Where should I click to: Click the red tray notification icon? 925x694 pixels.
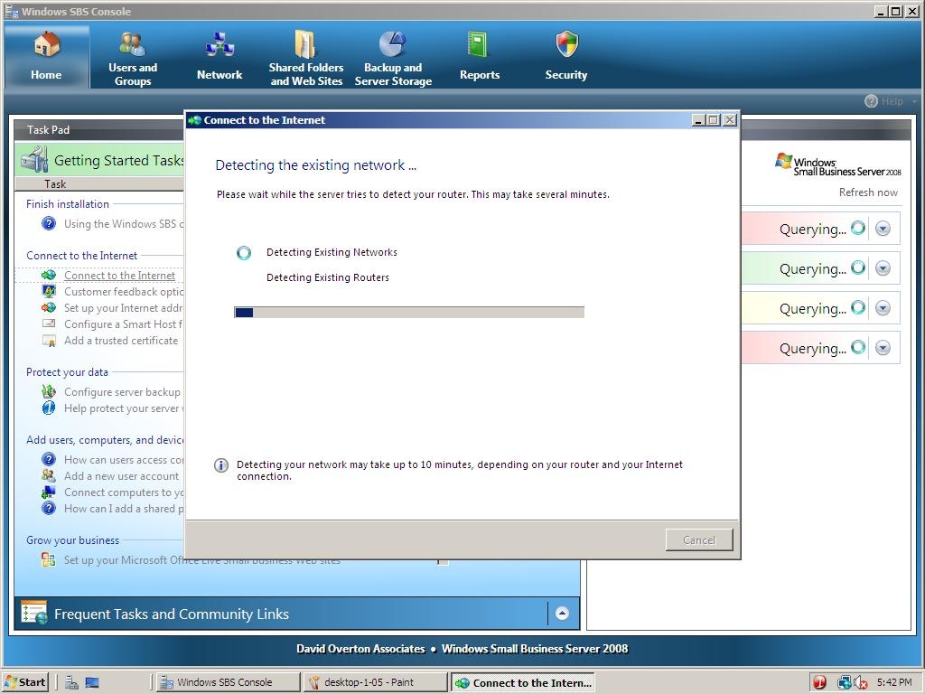pos(819,683)
